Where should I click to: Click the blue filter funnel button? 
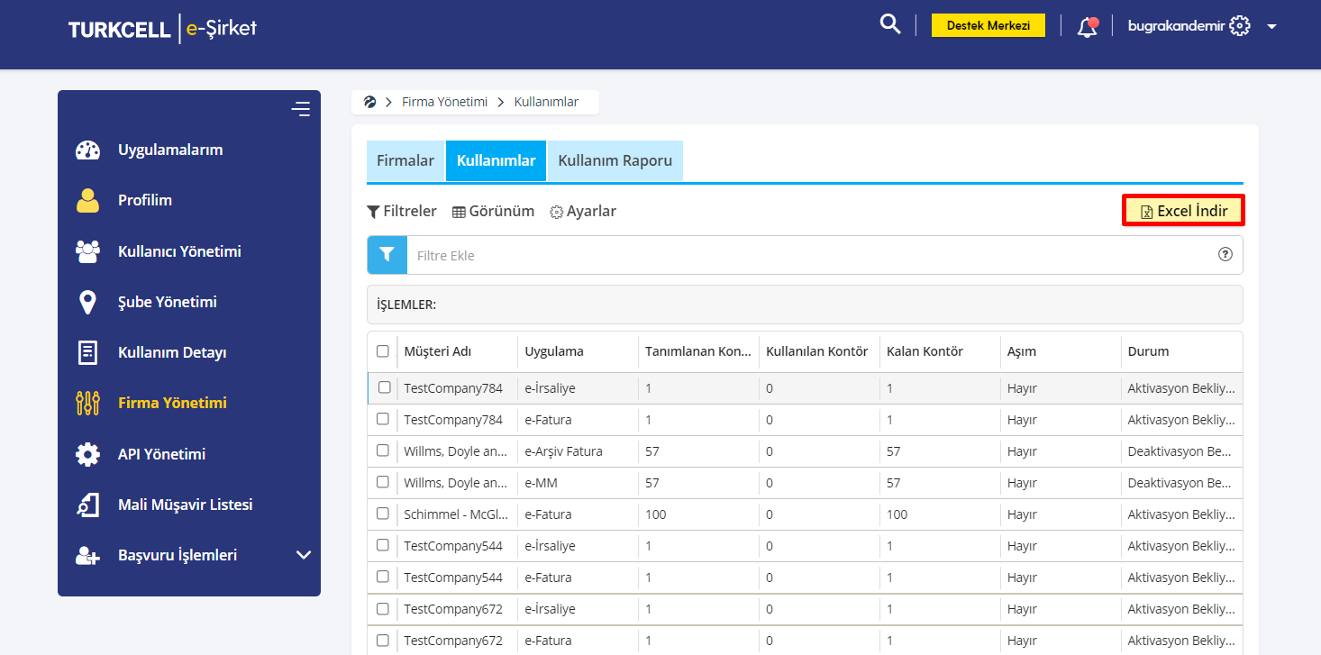tap(387, 255)
